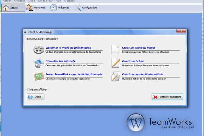Click the compass tutorials icon
The width and height of the screenshot is (204, 136).
point(39,63)
